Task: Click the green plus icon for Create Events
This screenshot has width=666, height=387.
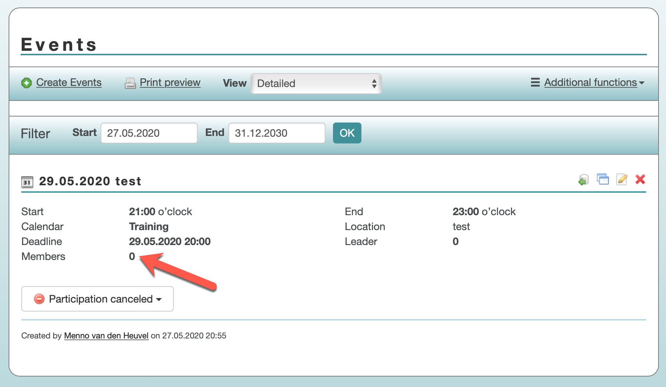Action: 27,83
